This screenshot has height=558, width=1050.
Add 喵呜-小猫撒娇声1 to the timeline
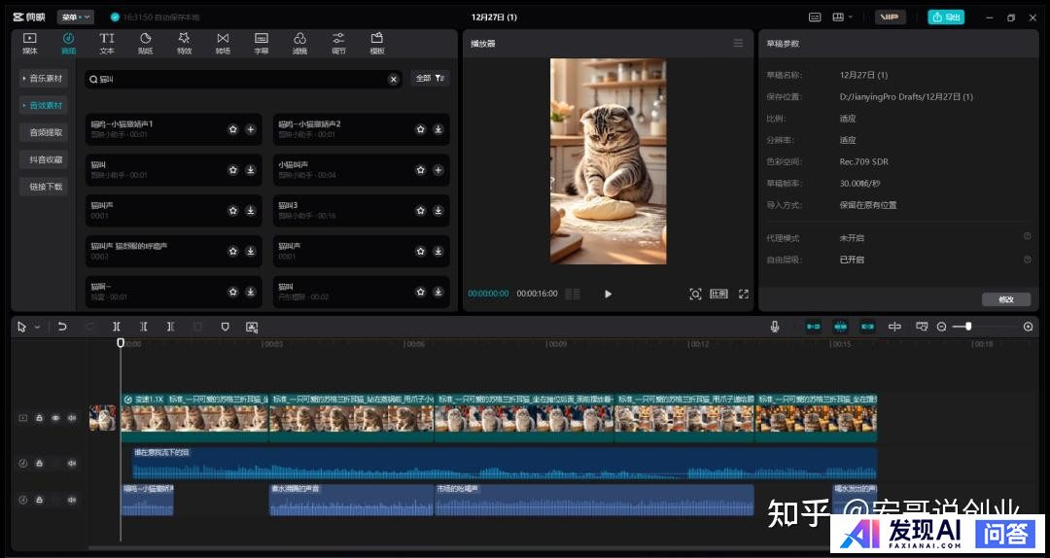(x=251, y=129)
